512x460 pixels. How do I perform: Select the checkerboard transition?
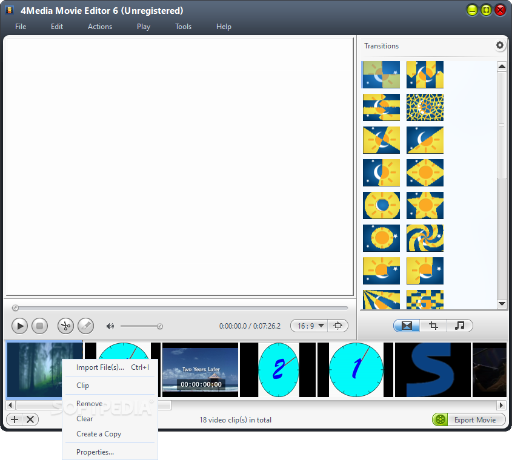425,300
